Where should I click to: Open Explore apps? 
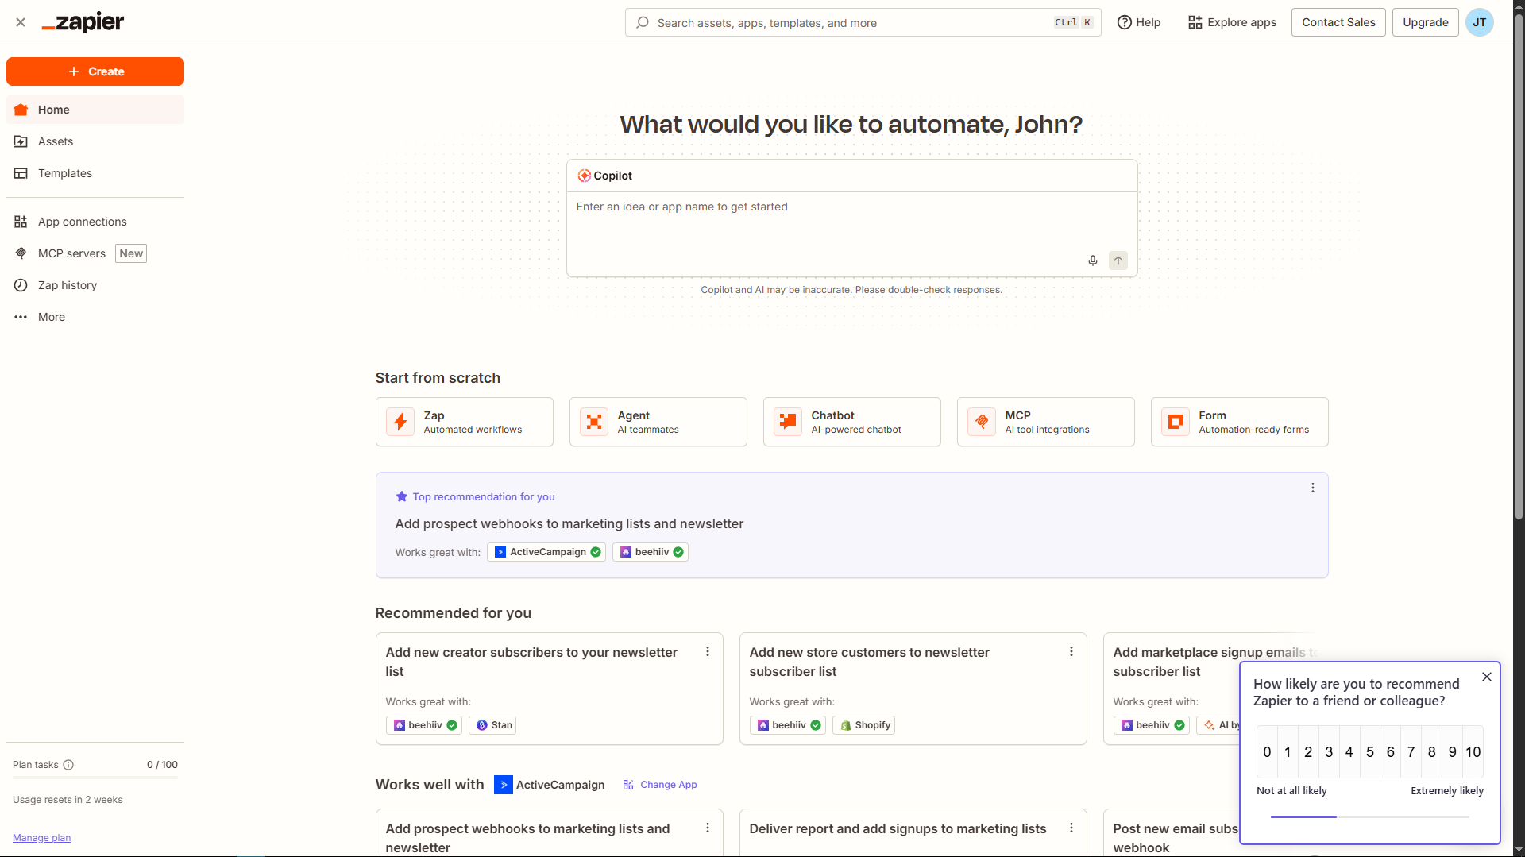(x=1232, y=22)
